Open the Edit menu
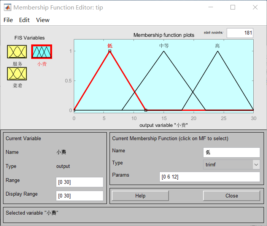This screenshot has height=226, width=267. [x=24, y=20]
